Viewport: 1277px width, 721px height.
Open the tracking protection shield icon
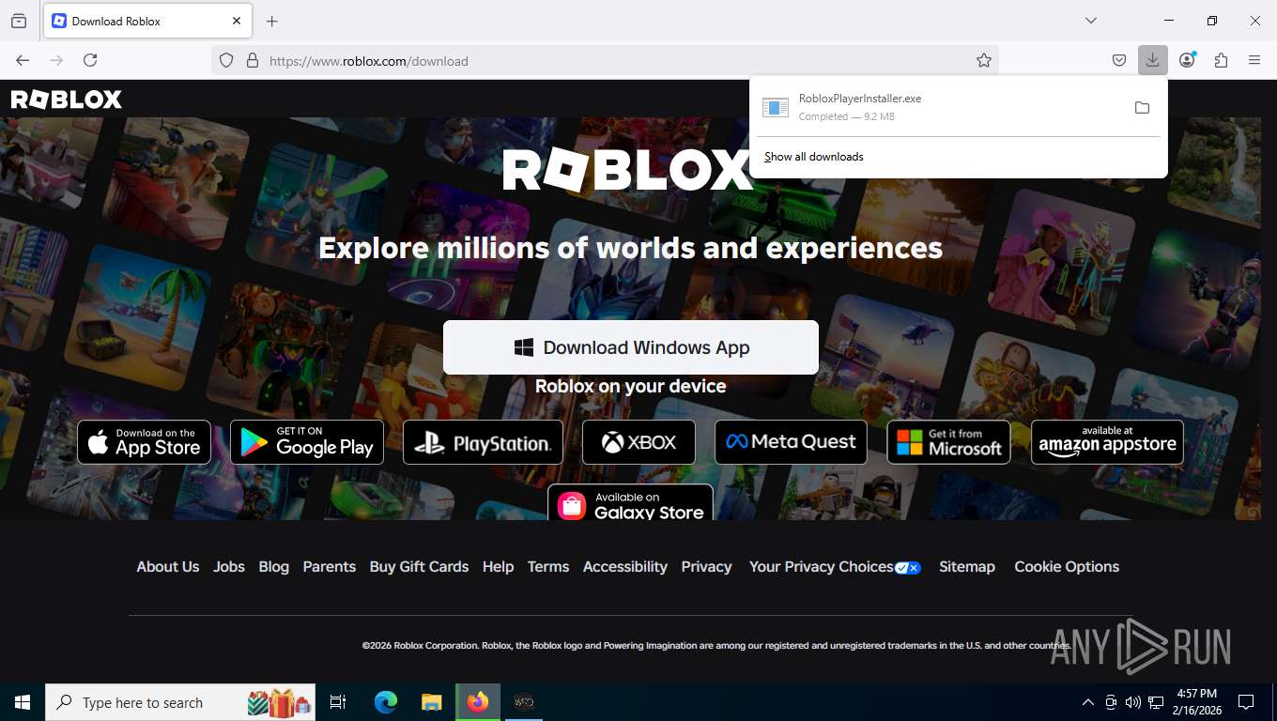pyautogui.click(x=226, y=60)
